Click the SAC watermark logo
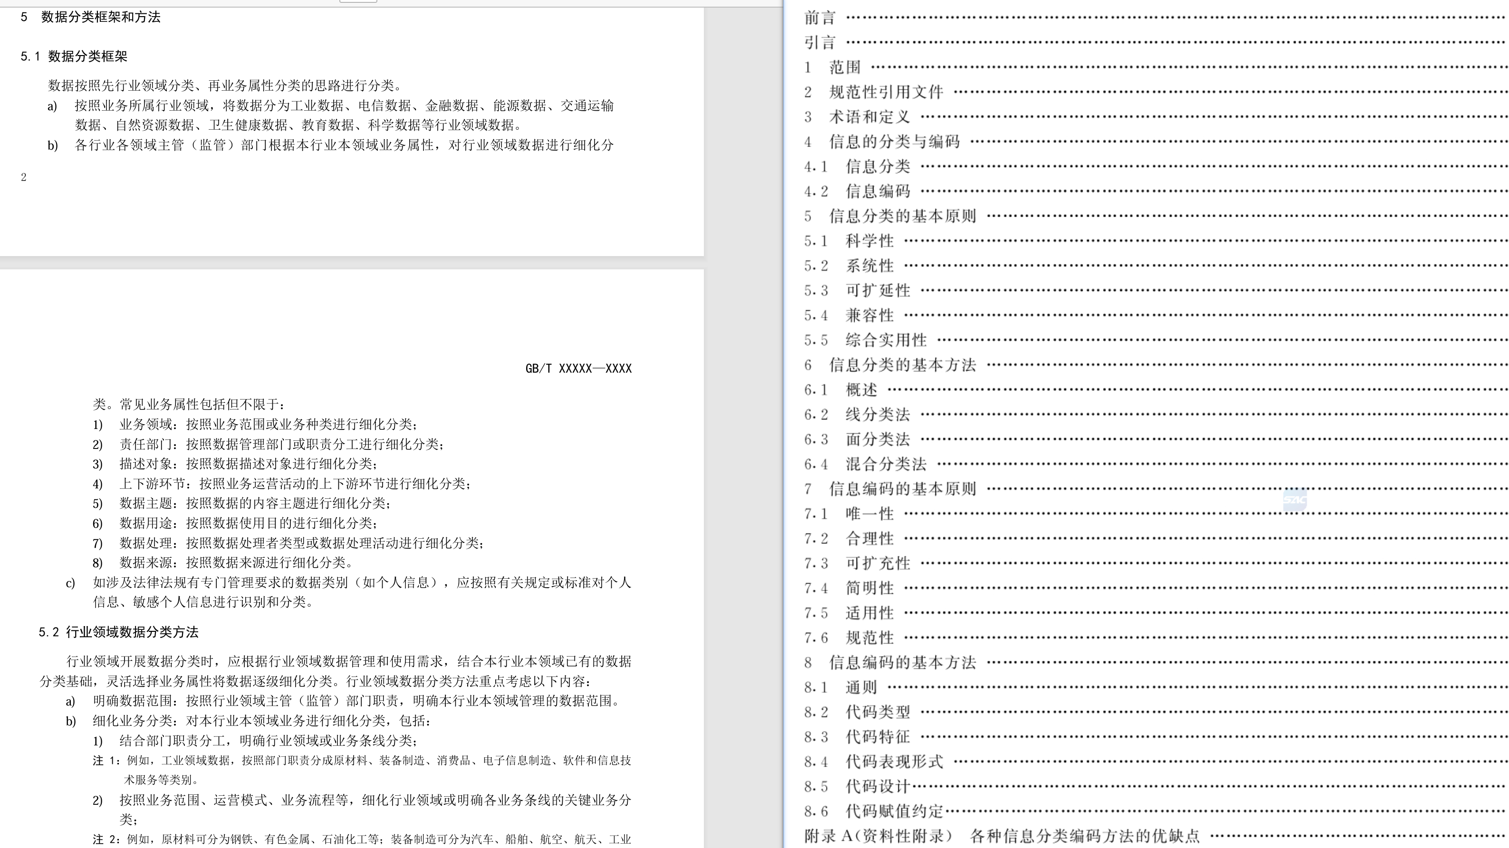Viewport: 1509px width, 848px height. click(x=1295, y=500)
